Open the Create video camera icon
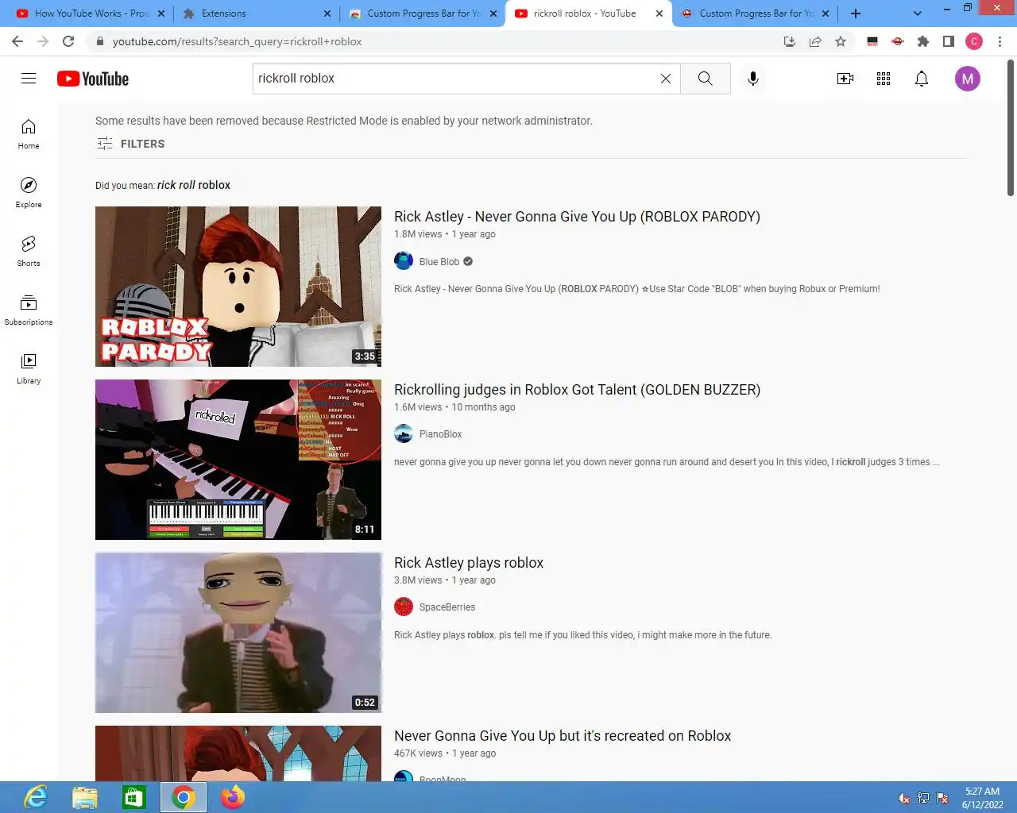This screenshot has width=1017, height=813. pos(845,79)
